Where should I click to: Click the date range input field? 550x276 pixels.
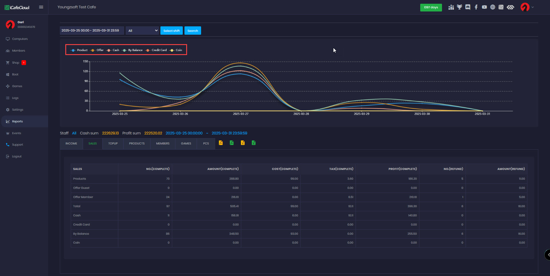click(x=92, y=31)
